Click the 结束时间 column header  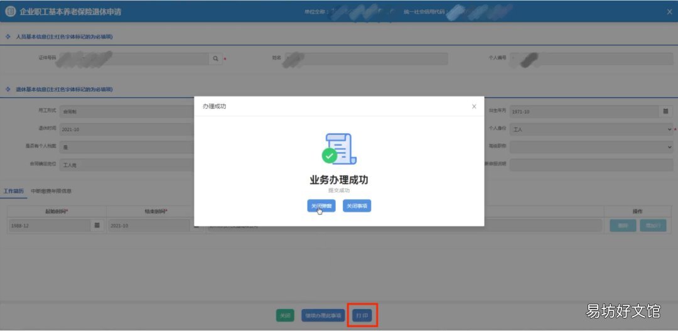(156, 212)
